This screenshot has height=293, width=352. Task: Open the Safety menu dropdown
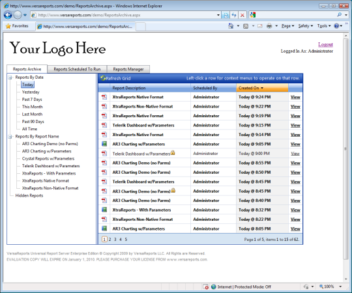tap(305, 26)
